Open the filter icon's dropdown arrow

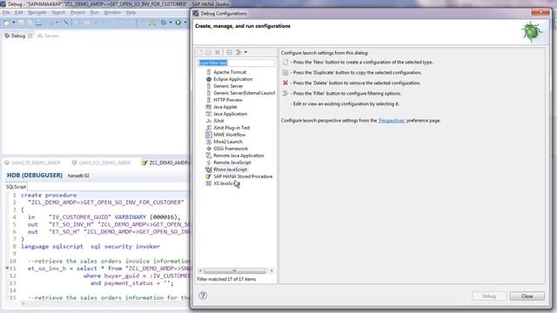click(x=245, y=52)
